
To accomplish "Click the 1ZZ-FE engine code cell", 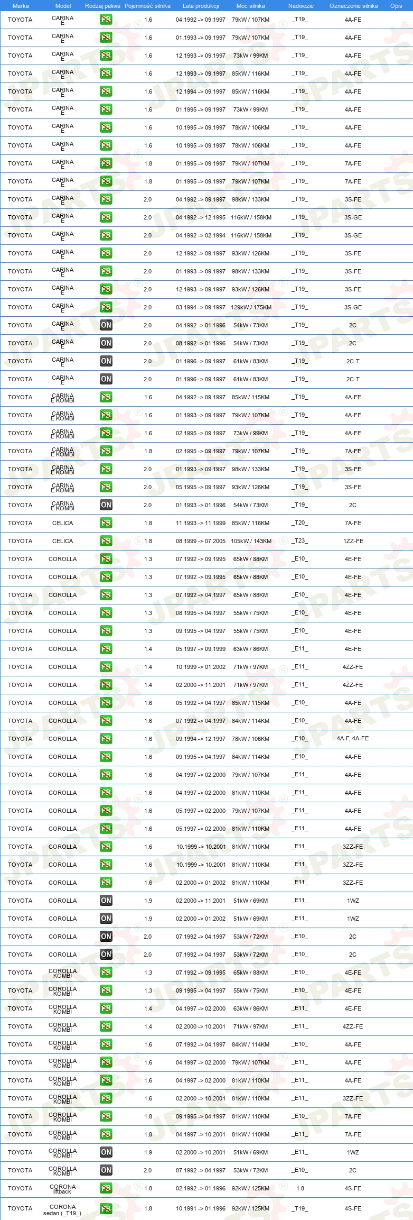I will 353,541.
